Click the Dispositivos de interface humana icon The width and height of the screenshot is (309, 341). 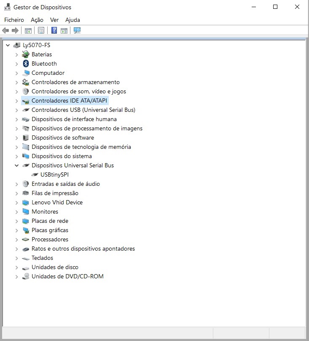tap(26, 119)
